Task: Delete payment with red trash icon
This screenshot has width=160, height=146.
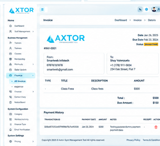Action: pos(156,127)
